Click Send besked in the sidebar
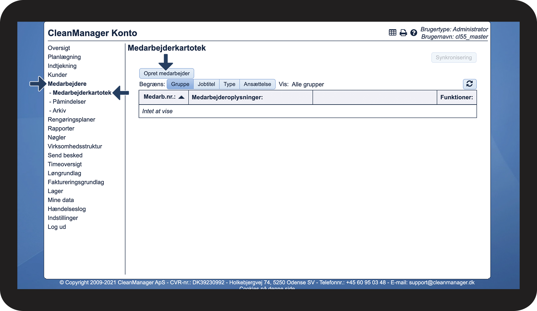This screenshot has height=311, width=537. 65,155
